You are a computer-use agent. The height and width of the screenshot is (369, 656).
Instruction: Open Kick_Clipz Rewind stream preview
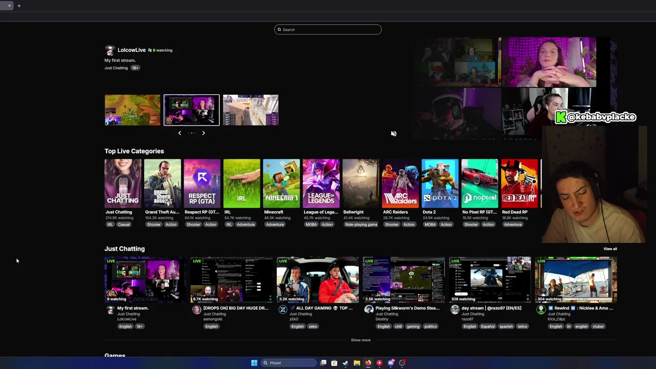point(576,280)
